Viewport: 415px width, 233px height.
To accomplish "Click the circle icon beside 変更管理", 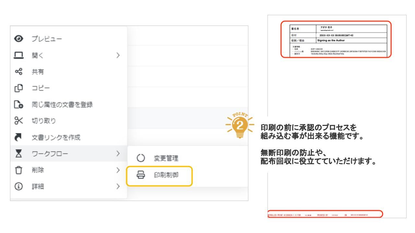I will tap(139, 159).
